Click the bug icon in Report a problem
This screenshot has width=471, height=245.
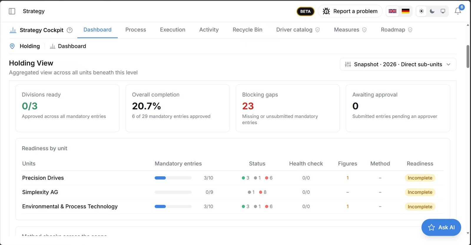326,11
